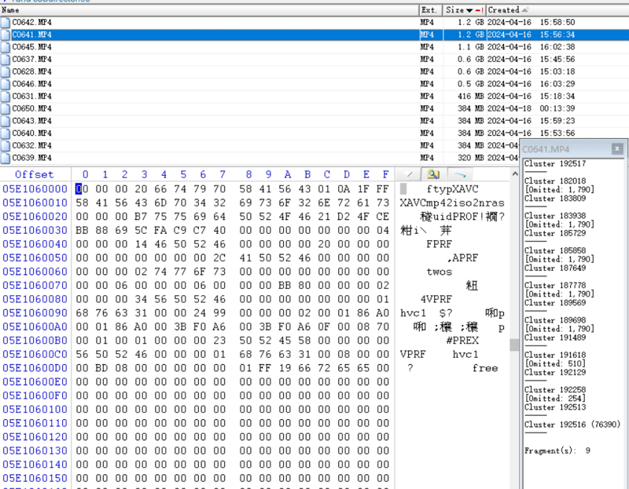Click the MP4 extension of C0628.MP4
Viewport: 629px width, 489px height.
tap(427, 72)
